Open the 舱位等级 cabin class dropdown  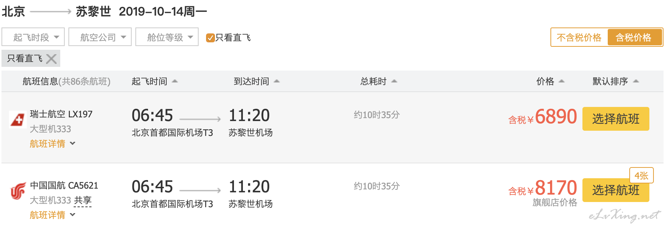(x=167, y=37)
